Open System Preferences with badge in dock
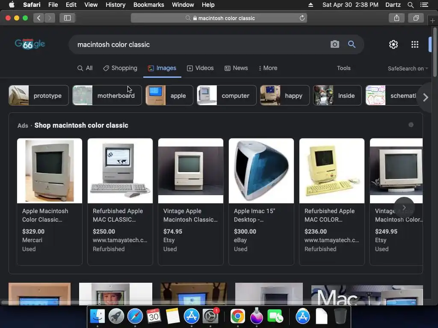This screenshot has height=328, width=438. [x=210, y=316]
